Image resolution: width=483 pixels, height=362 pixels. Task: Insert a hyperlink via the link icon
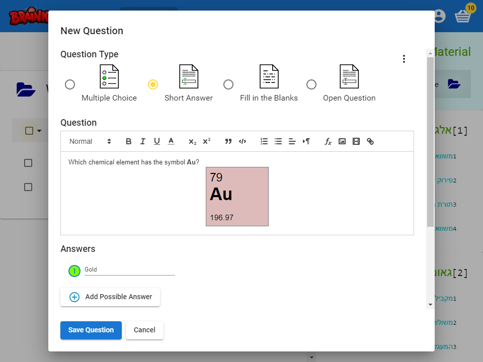pos(370,141)
